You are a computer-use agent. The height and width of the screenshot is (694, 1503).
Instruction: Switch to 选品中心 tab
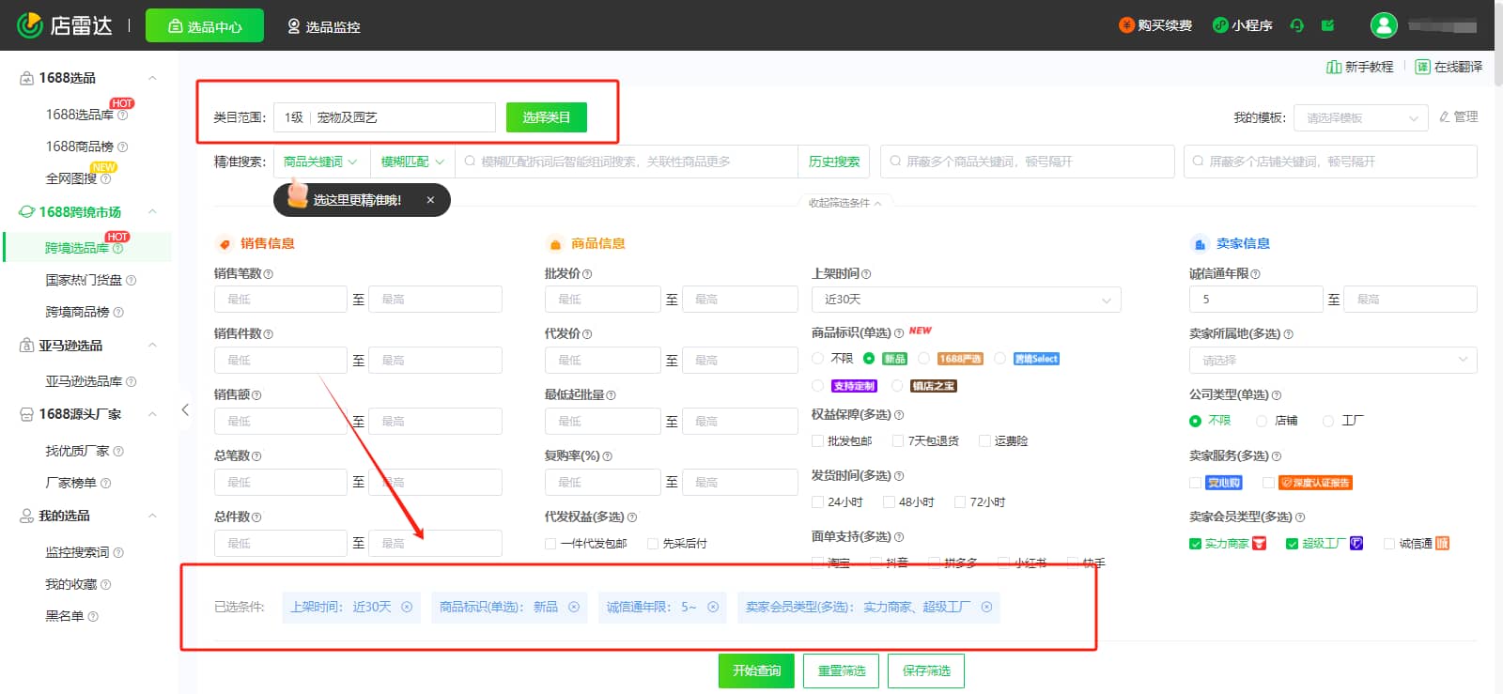(x=205, y=26)
